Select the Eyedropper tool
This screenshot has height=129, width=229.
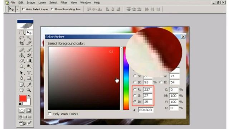(29, 85)
